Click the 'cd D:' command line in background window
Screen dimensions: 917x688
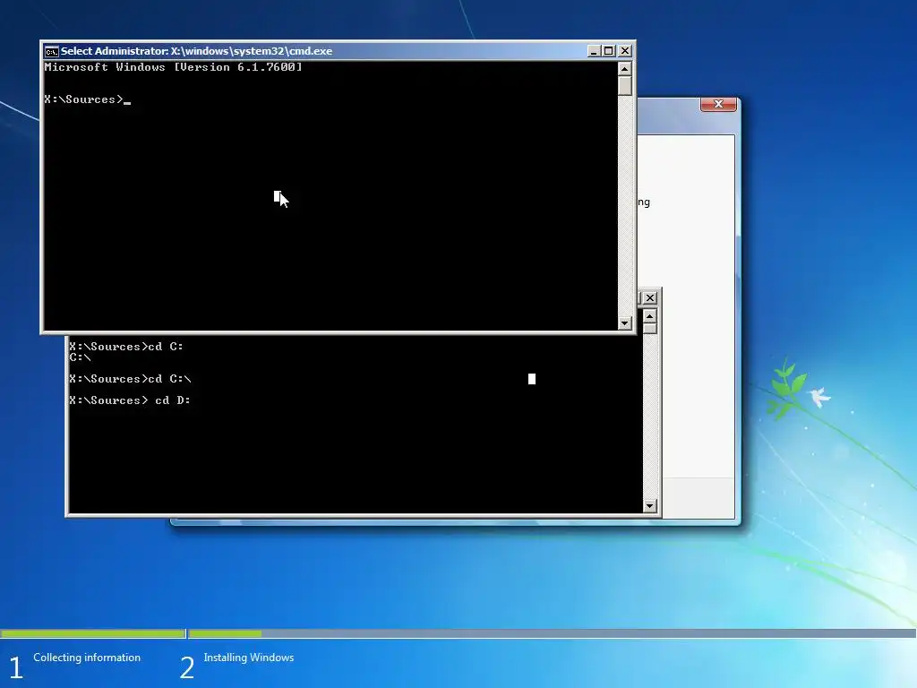[130, 400]
